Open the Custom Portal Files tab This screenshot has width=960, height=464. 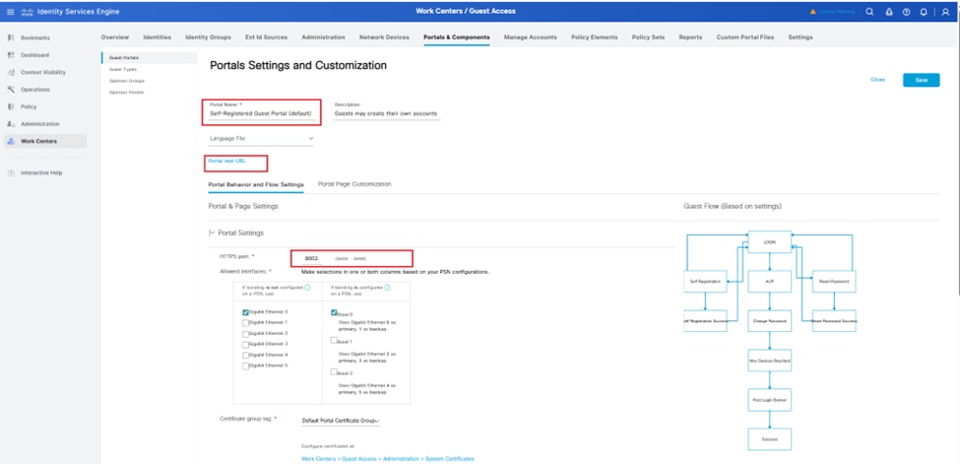(745, 37)
